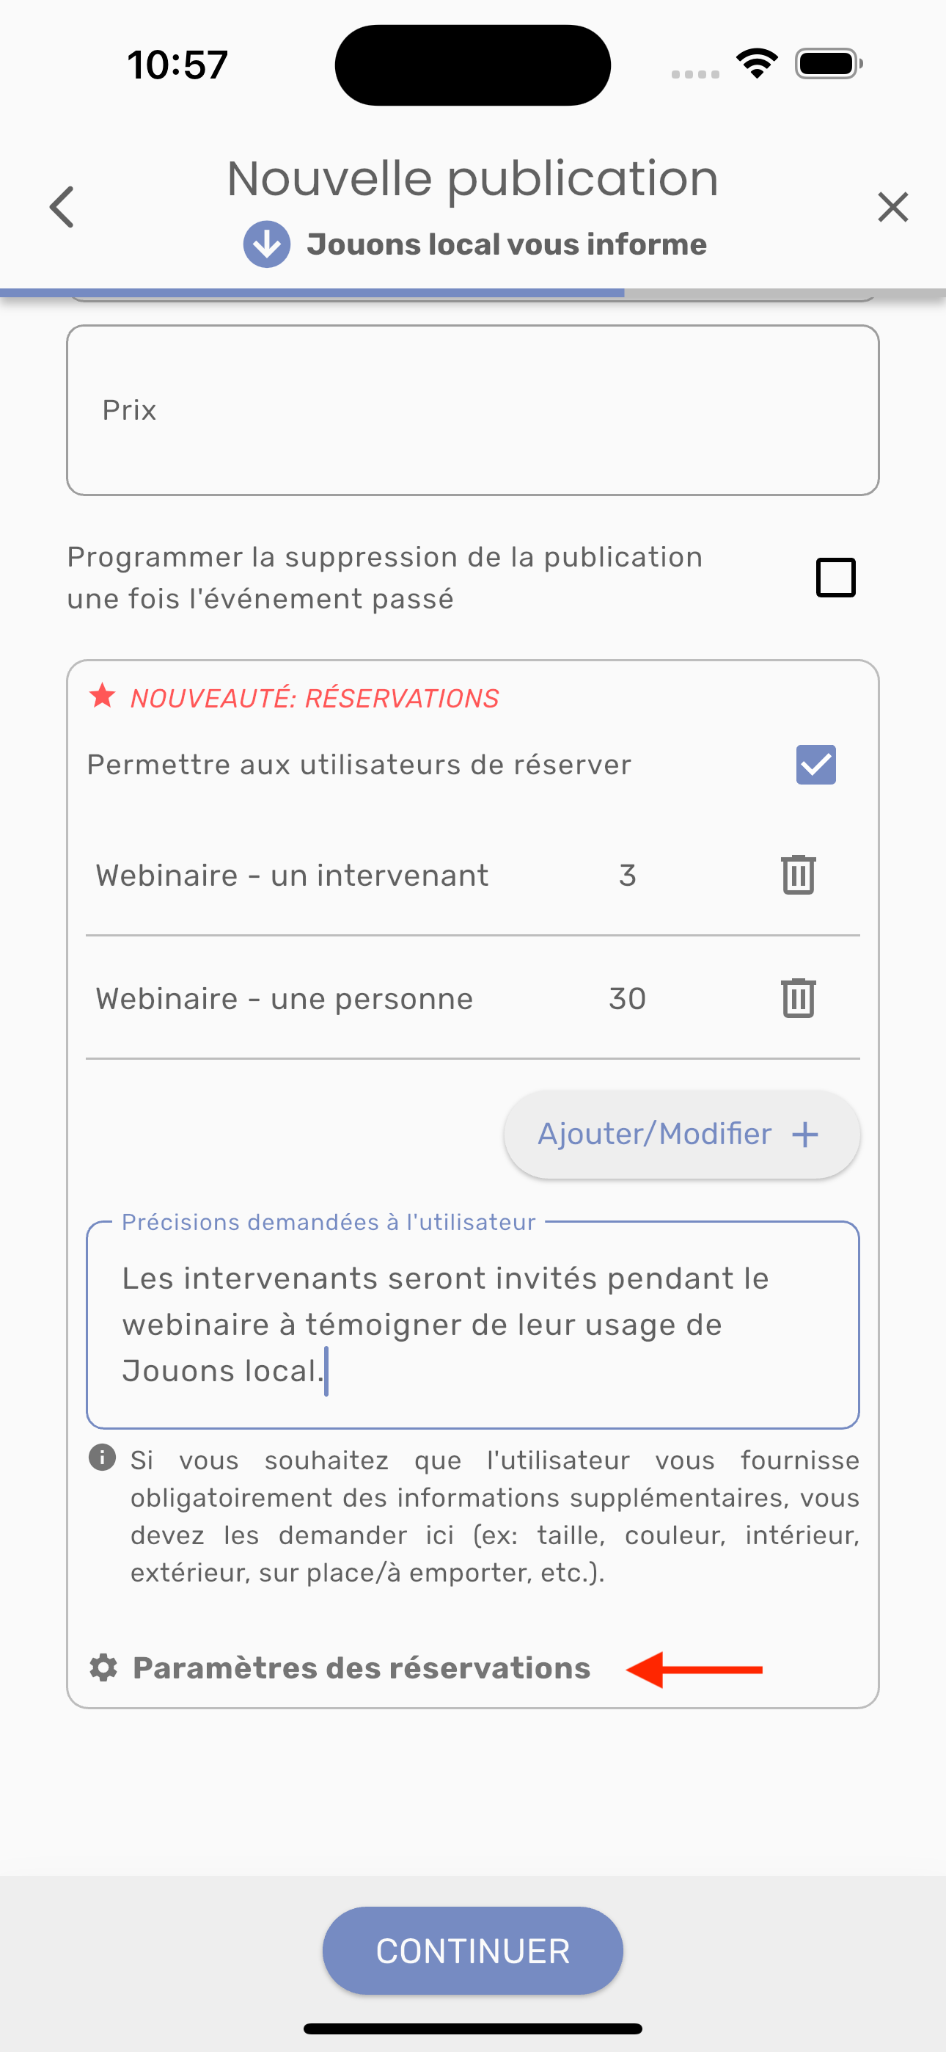
Task: Tap the blue down-arrow circle icon
Action: [267, 244]
